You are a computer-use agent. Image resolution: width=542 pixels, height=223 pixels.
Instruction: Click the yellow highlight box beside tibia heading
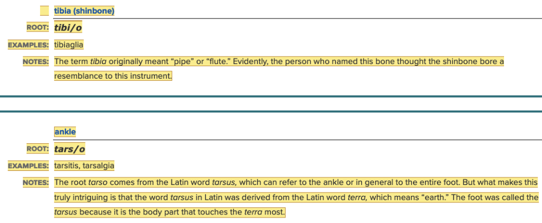click(x=44, y=11)
